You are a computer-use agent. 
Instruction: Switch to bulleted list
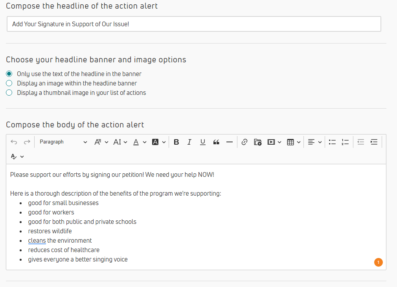tap(332, 142)
